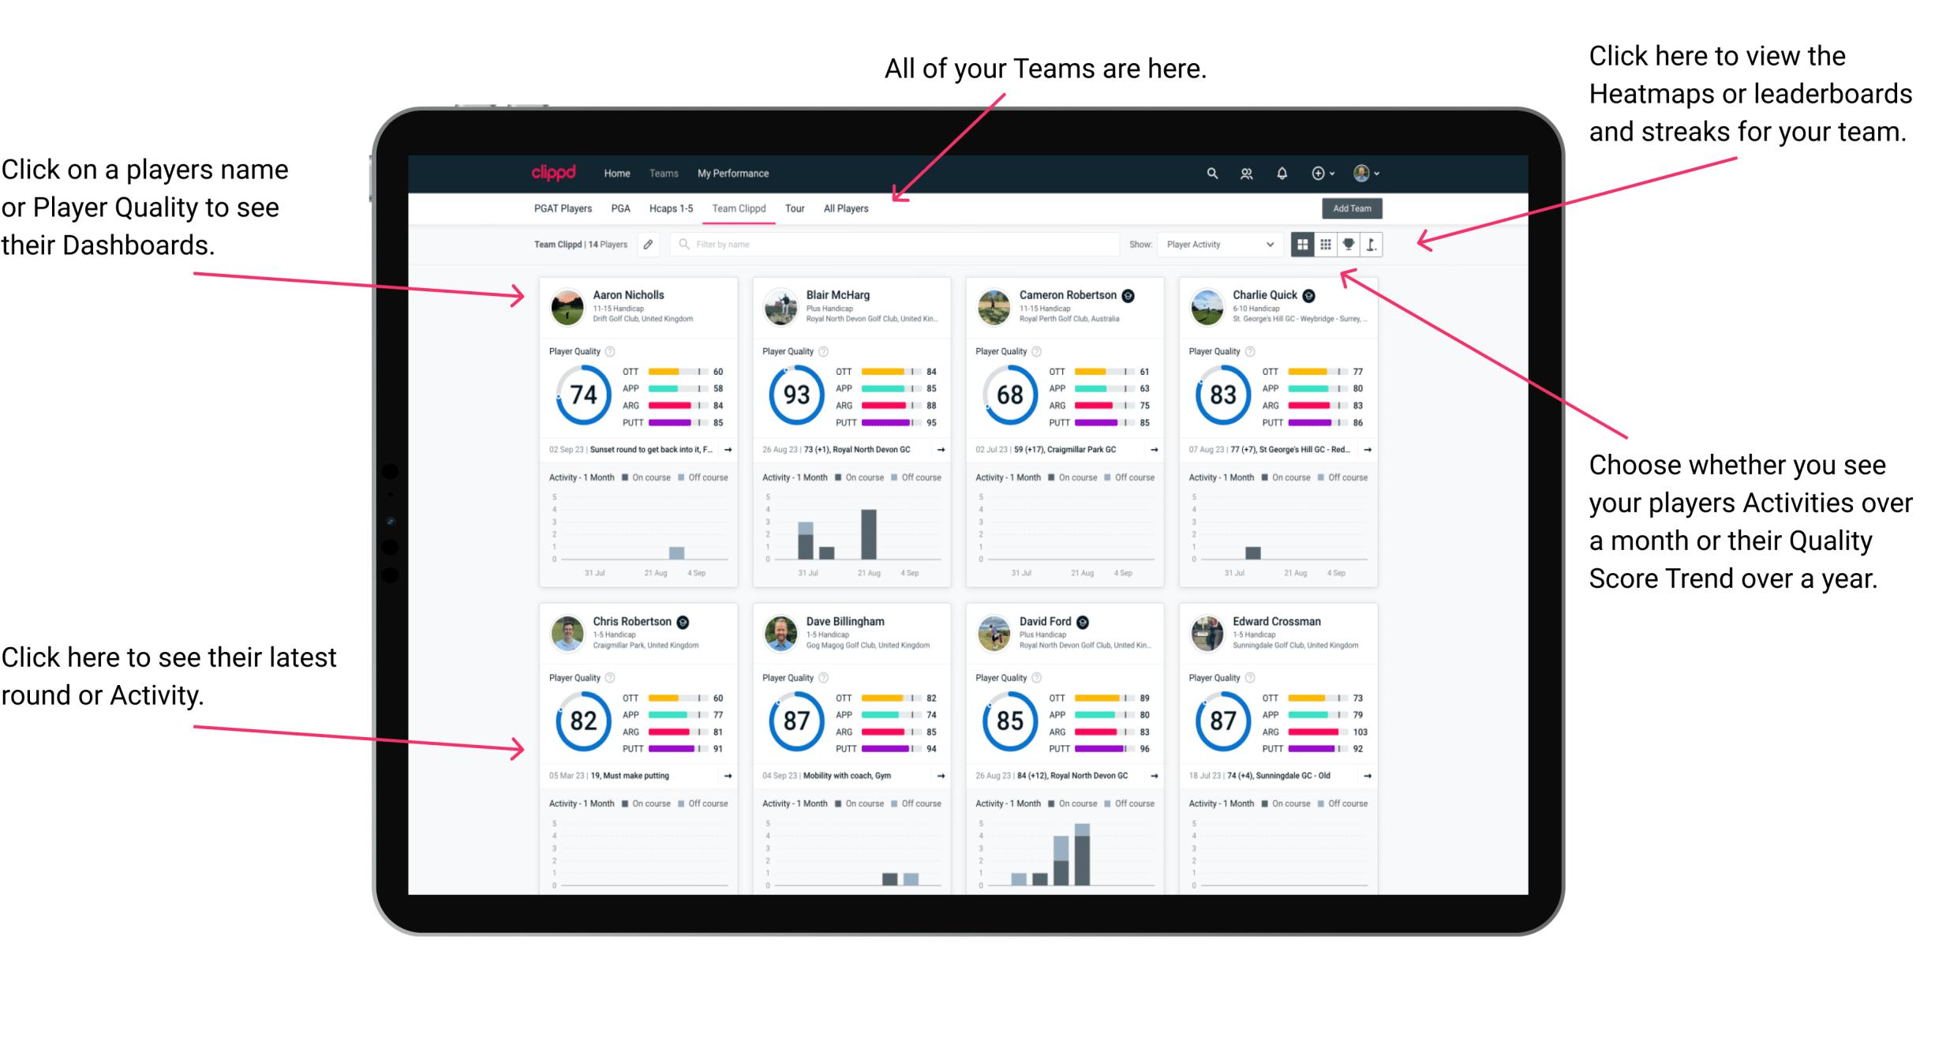
Task: Click the search magnifier icon
Action: pos(1210,173)
